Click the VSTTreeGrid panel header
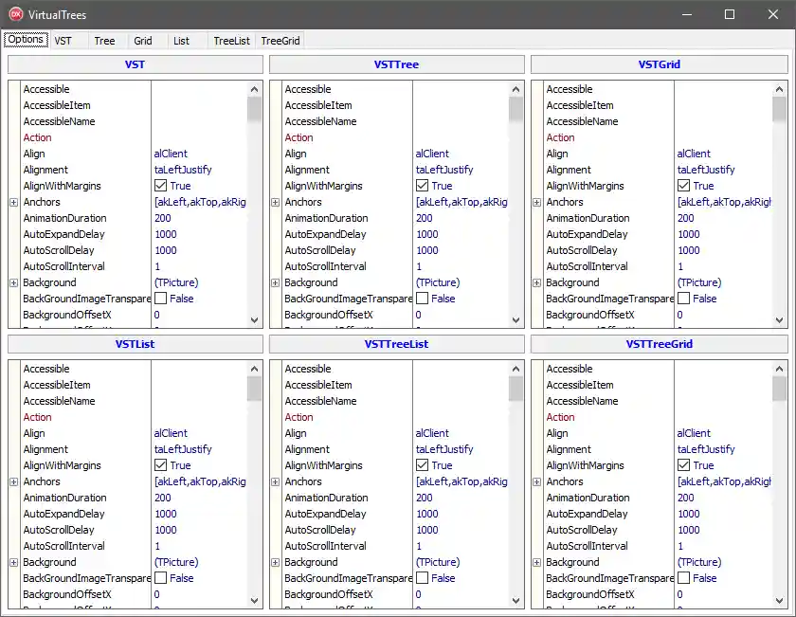 660,344
